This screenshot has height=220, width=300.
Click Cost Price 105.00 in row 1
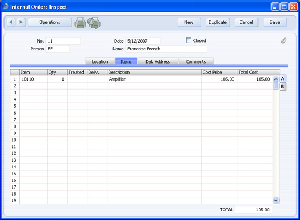[x=219, y=79]
